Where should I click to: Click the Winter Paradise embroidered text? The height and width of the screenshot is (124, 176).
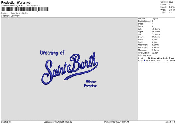90,84
